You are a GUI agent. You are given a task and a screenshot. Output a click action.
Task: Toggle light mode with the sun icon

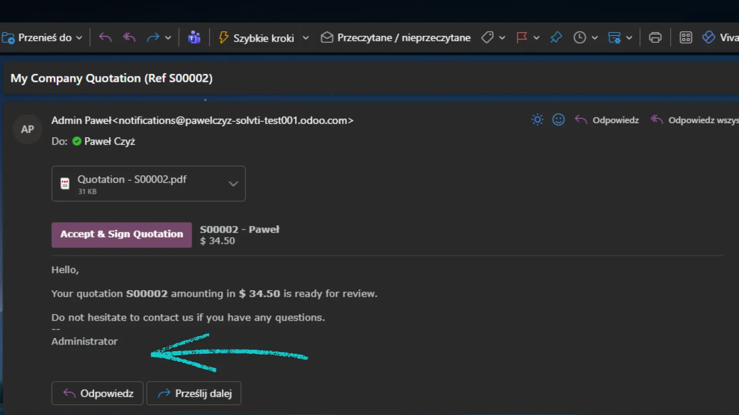click(537, 120)
